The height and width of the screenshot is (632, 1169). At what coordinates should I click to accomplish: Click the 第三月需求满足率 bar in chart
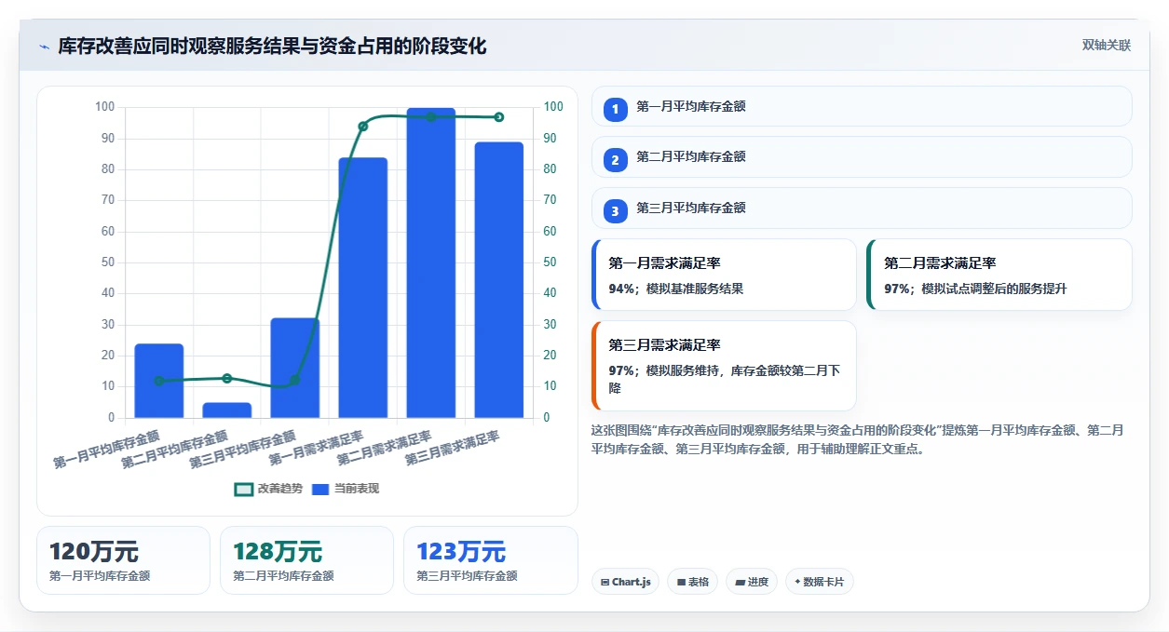click(499, 280)
